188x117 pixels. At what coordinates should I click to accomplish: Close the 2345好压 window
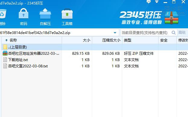pyautogui.click(x=183, y=2)
